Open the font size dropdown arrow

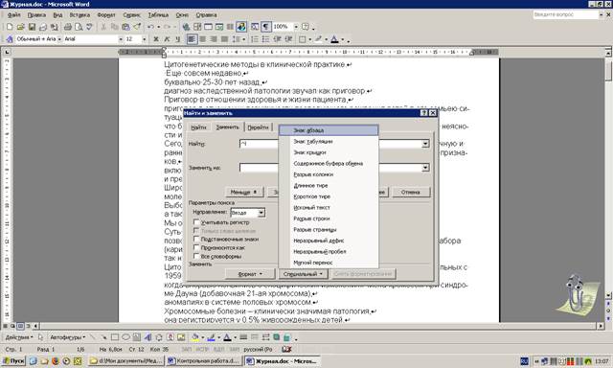click(x=145, y=39)
